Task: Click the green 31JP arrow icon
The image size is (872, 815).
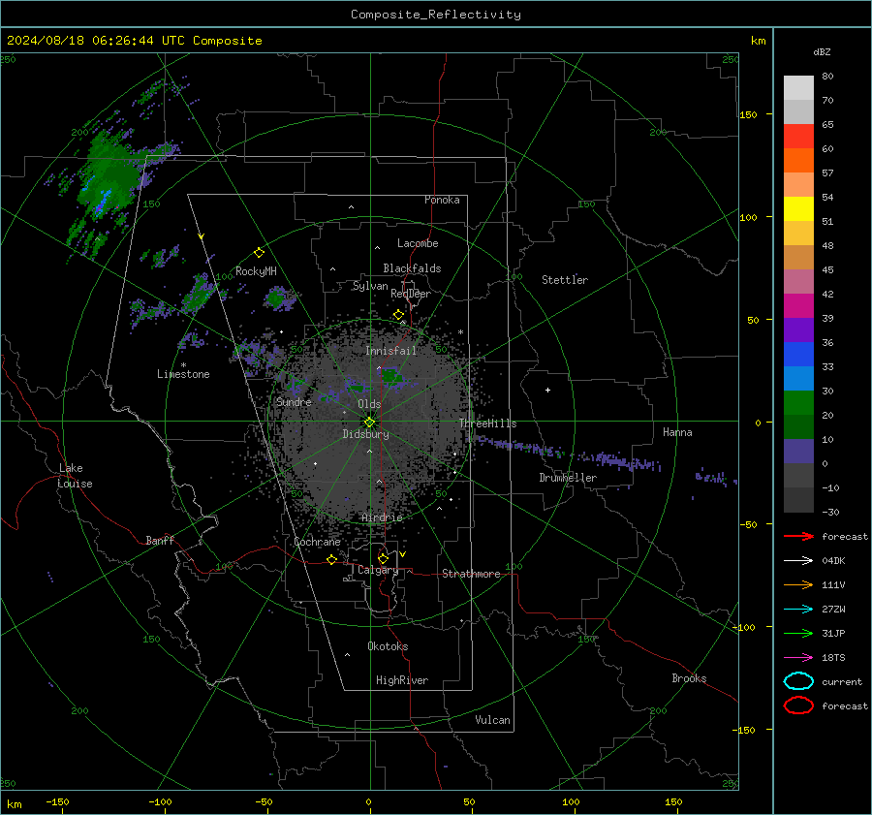Action: (798, 633)
